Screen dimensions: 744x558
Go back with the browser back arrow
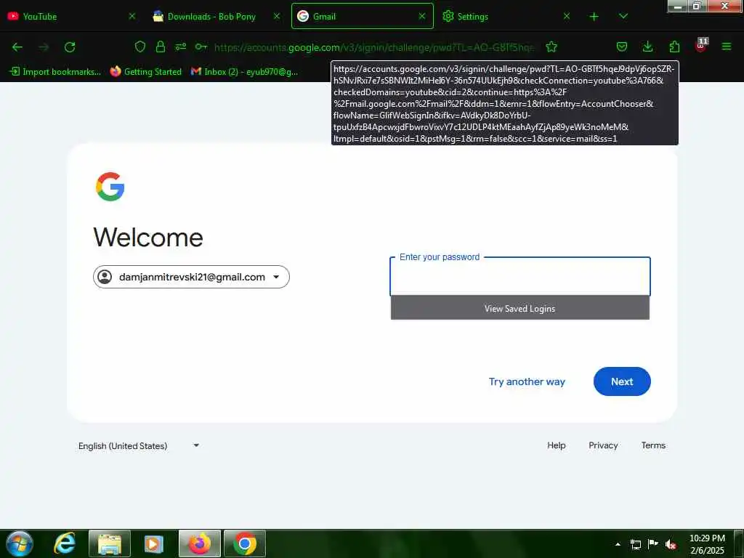(x=17, y=47)
